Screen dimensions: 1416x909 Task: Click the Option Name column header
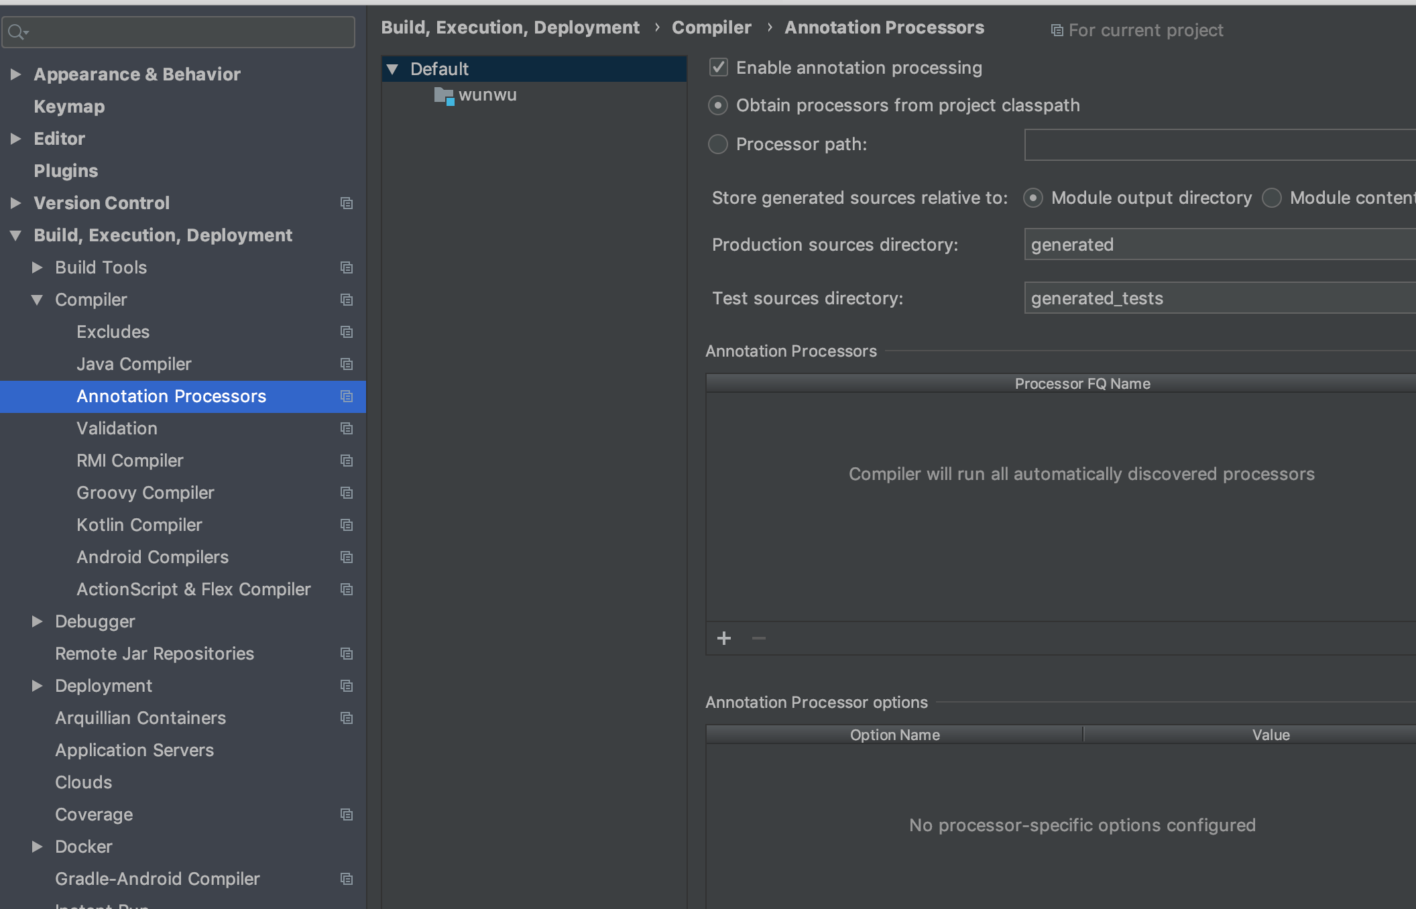[x=894, y=735]
